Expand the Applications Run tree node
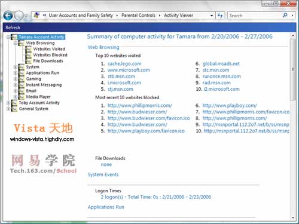Screen dimensions: 299x224 click(x=16, y=73)
